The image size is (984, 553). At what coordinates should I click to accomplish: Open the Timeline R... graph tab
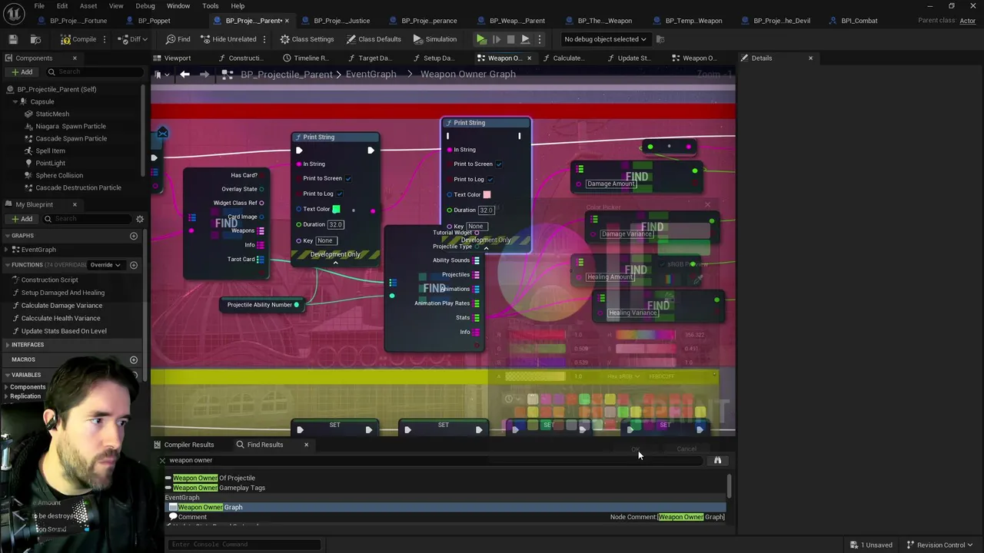point(305,58)
